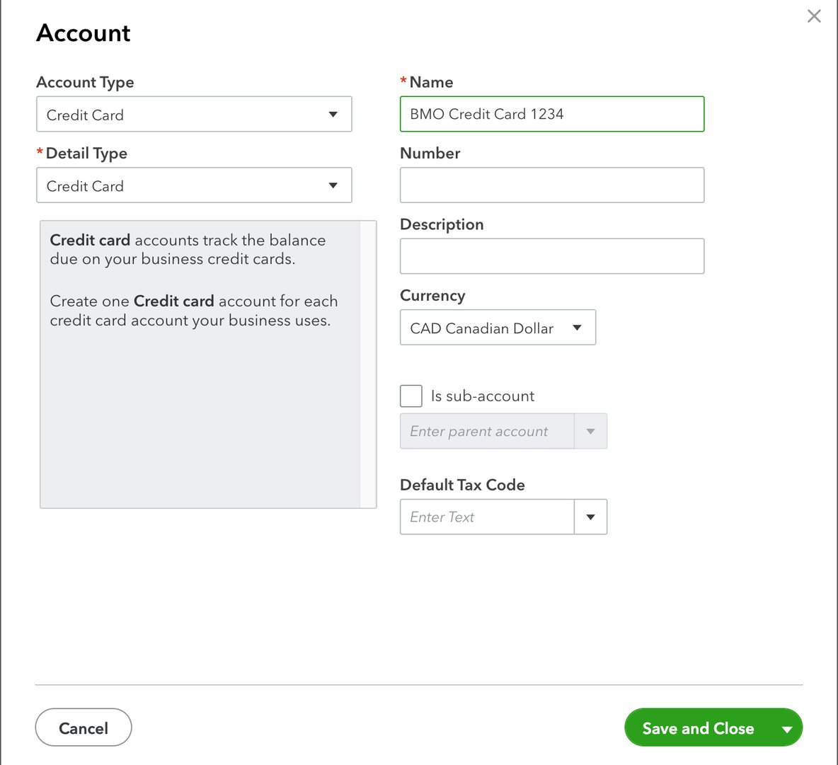Image resolution: width=838 pixels, height=765 pixels.
Task: Click the Currency selector arrow
Action: [x=577, y=327]
